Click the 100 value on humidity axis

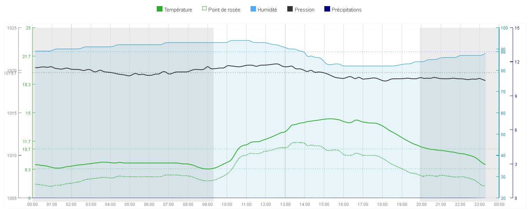[x=504, y=28]
